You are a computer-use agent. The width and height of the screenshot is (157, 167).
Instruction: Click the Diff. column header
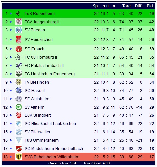point(139,6)
